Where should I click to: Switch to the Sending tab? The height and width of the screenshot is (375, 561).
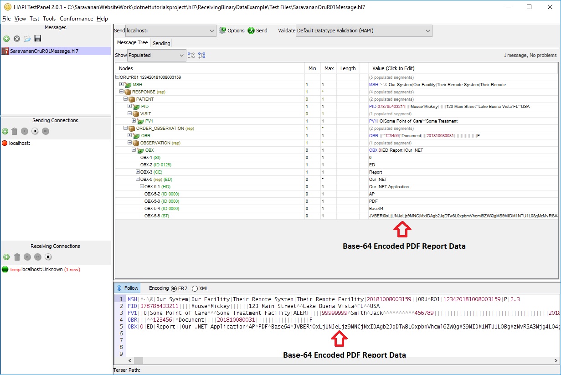pyautogui.click(x=161, y=43)
